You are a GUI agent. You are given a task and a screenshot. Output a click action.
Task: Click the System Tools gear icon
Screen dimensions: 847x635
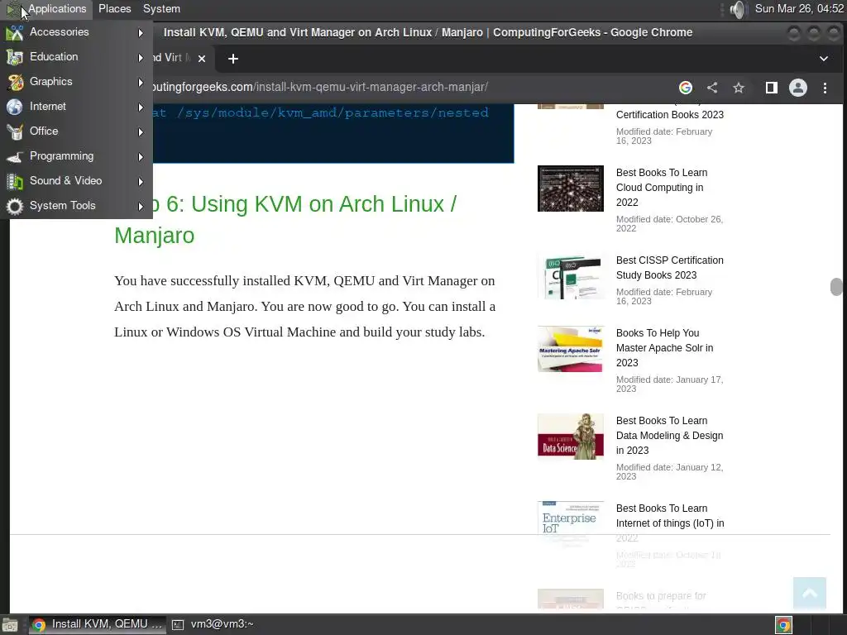click(15, 206)
